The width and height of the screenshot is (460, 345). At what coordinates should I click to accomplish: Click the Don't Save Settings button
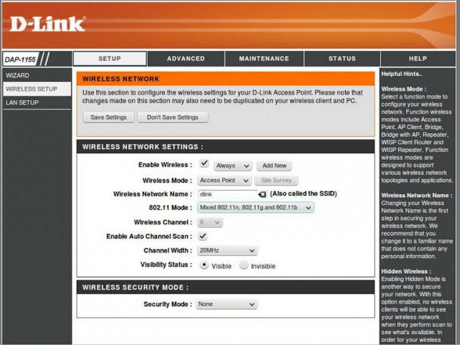(x=172, y=118)
